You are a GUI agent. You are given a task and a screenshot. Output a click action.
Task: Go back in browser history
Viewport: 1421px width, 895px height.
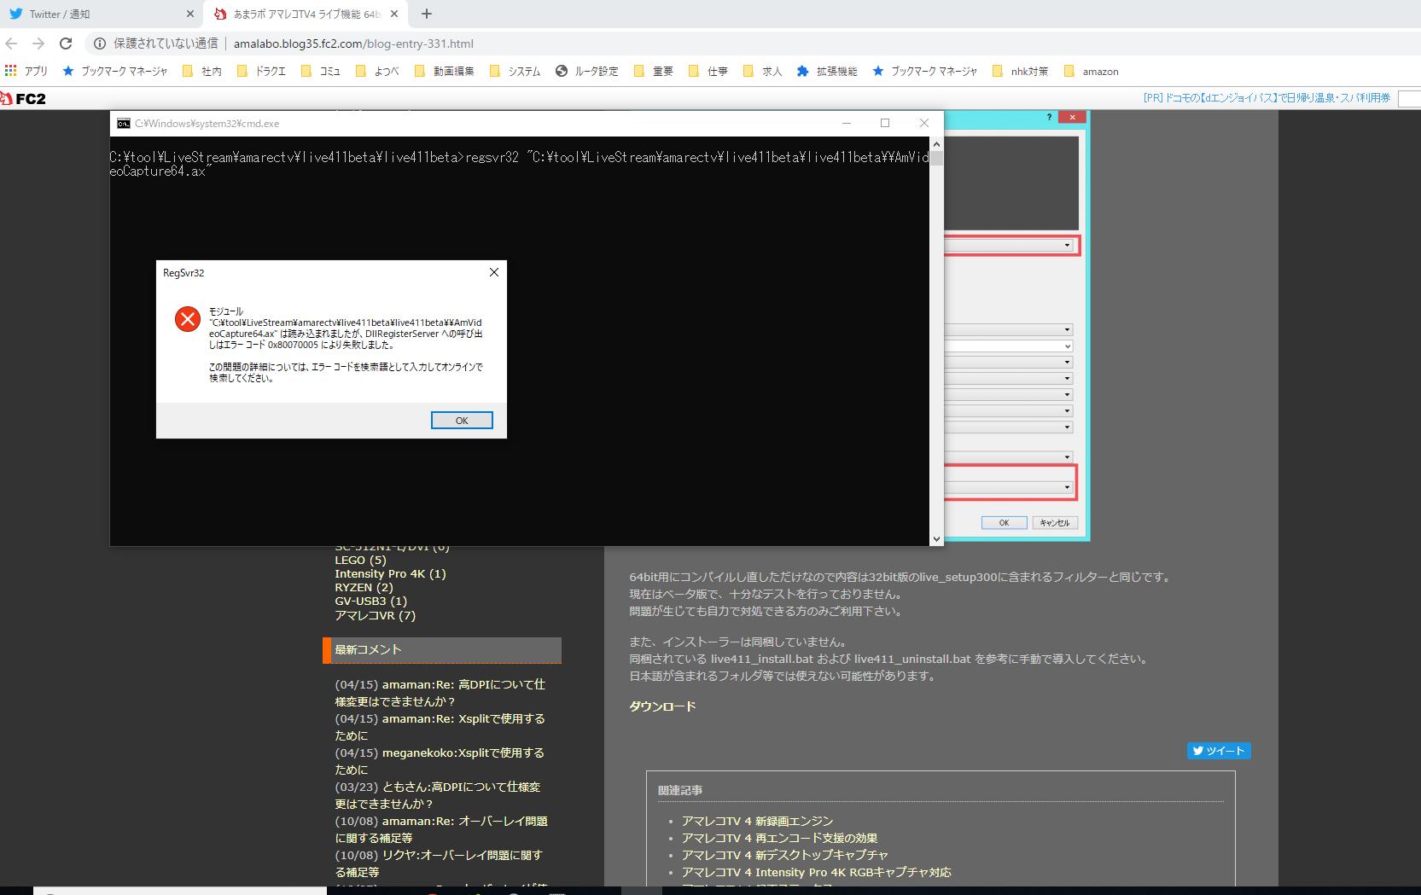tap(11, 44)
